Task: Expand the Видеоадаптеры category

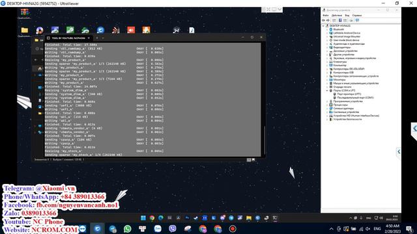Action: [327, 47]
